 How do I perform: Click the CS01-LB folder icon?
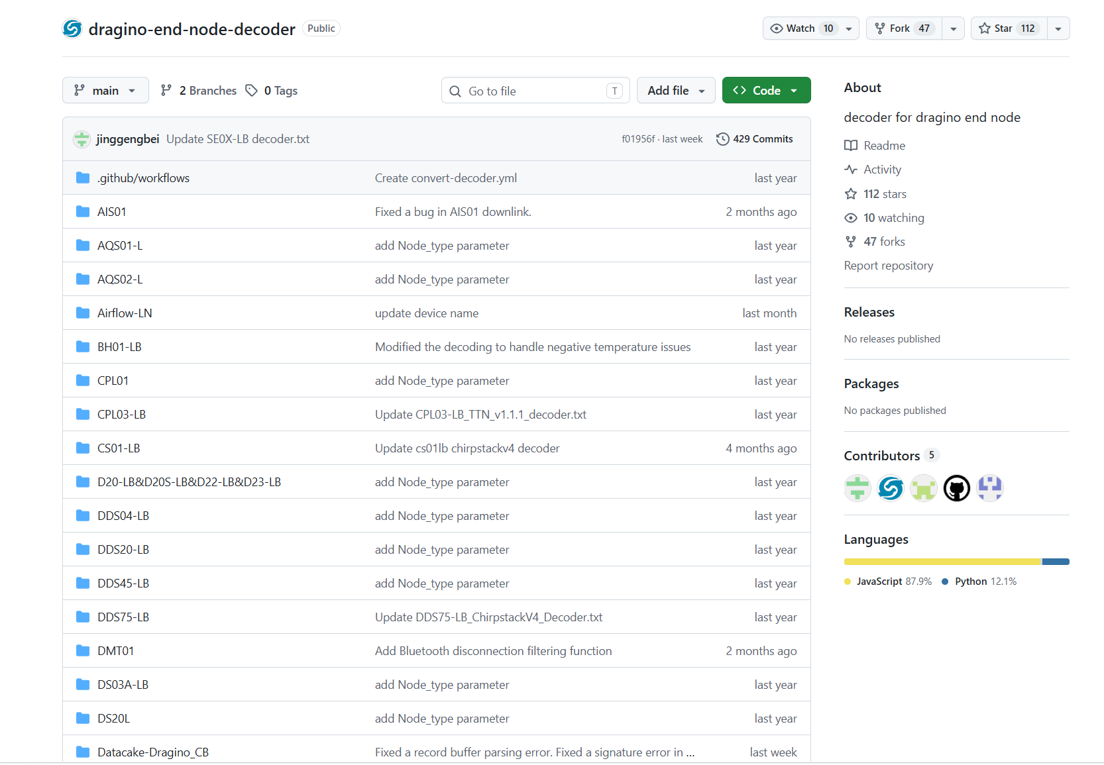83,448
